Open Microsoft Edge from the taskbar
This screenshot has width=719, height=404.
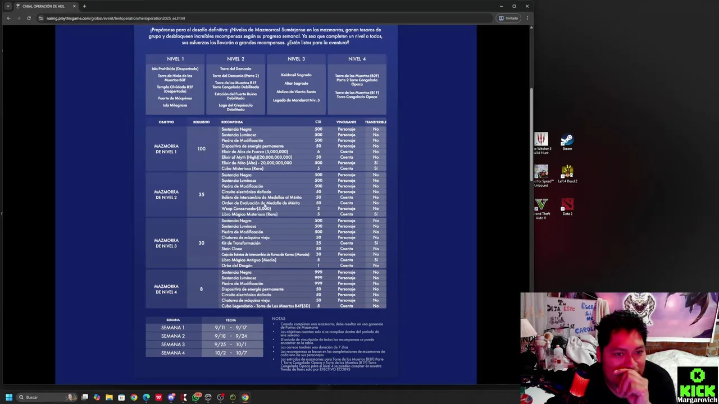(146, 397)
